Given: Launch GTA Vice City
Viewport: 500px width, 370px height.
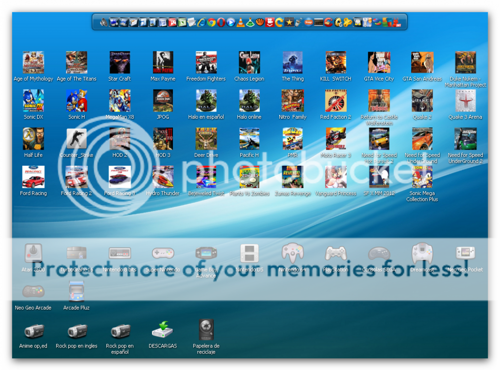Looking at the screenshot, I should (379, 63).
